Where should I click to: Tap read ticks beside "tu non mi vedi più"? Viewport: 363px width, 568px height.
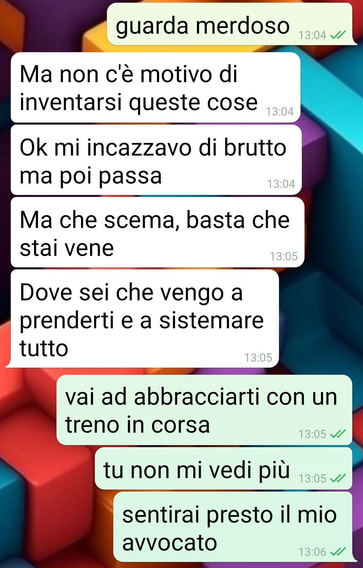(338, 478)
